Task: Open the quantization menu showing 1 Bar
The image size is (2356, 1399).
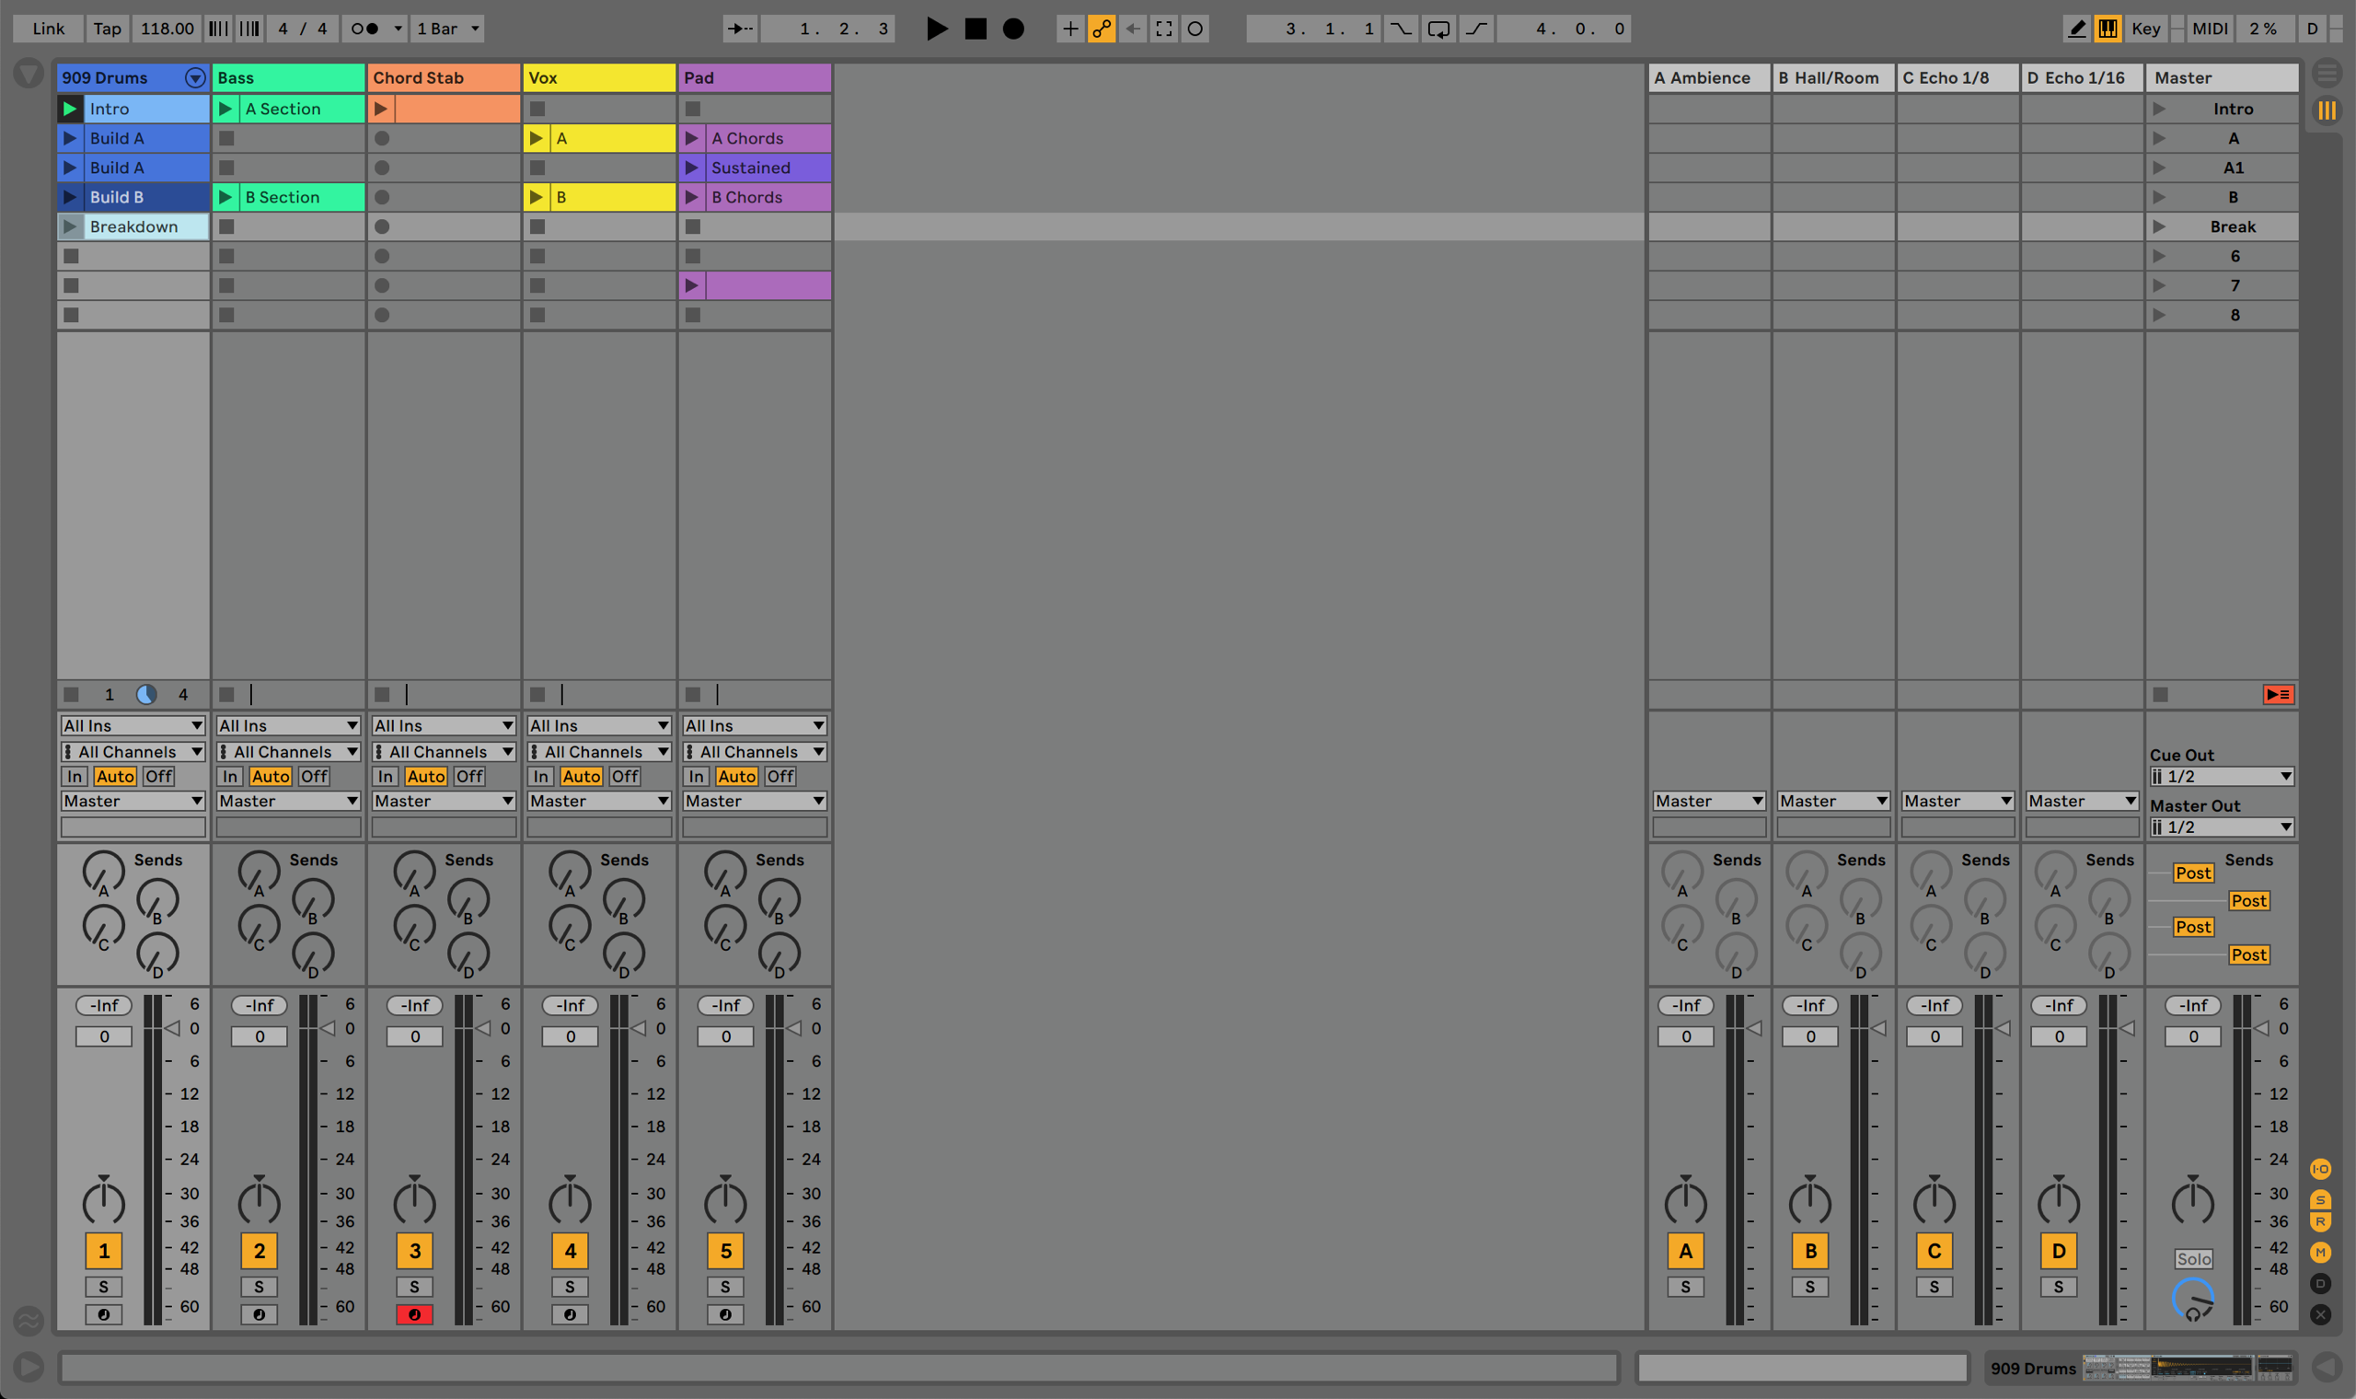Action: pyautogui.click(x=447, y=29)
